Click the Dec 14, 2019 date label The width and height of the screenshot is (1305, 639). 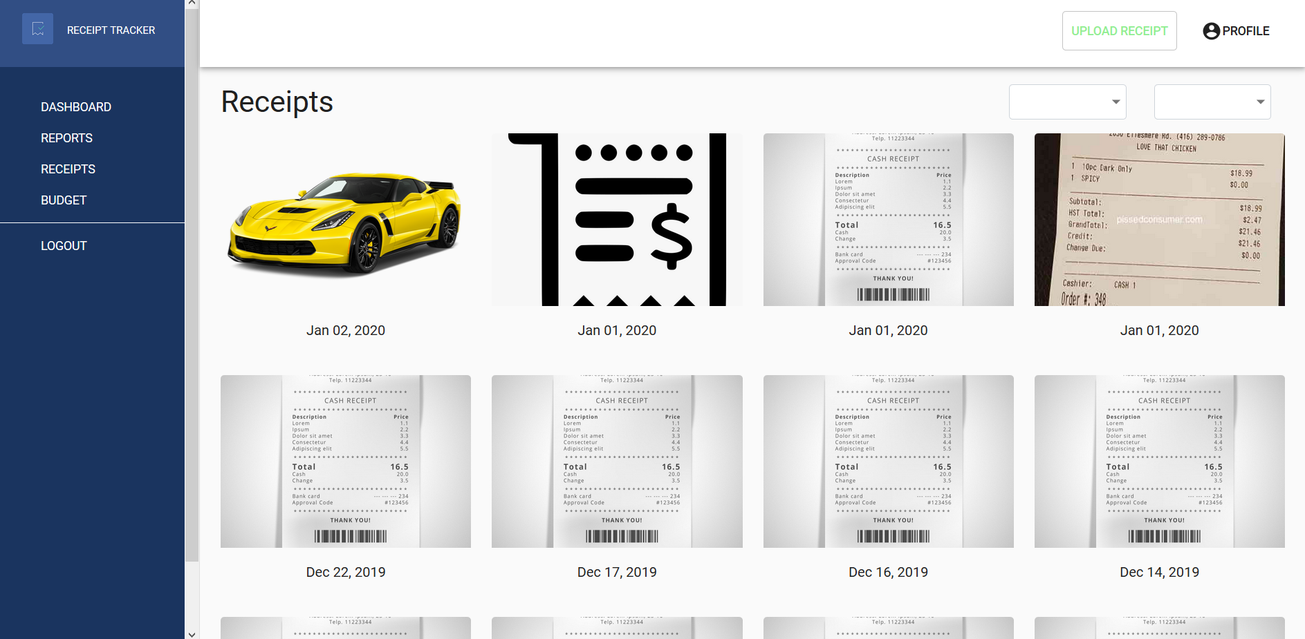click(x=1159, y=573)
